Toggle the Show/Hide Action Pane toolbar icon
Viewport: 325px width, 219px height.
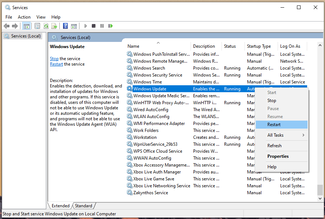[74, 26]
